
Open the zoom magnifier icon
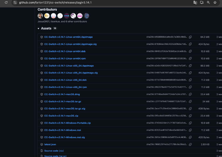pos(208,2)
